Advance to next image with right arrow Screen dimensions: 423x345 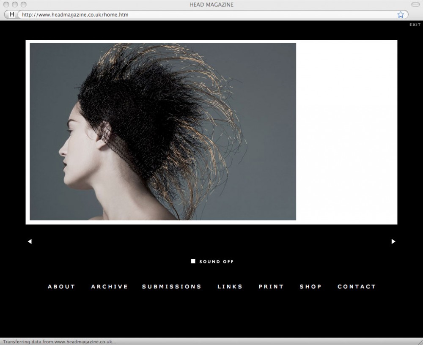(x=393, y=241)
